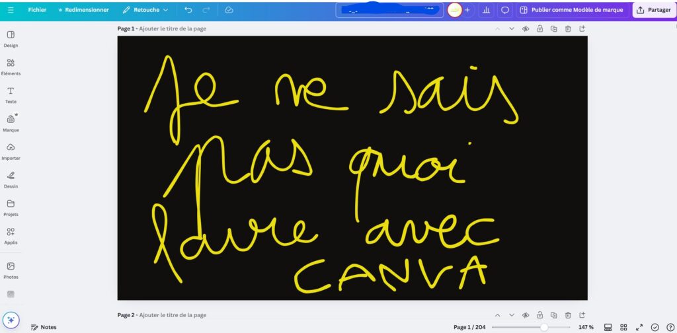Screen dimensions: 677x333
Task: Open the Design side panel
Action: 11,39
